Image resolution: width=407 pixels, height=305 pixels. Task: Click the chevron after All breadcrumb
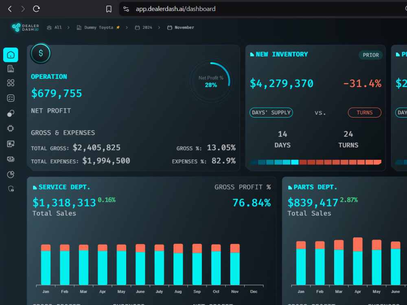click(x=68, y=28)
